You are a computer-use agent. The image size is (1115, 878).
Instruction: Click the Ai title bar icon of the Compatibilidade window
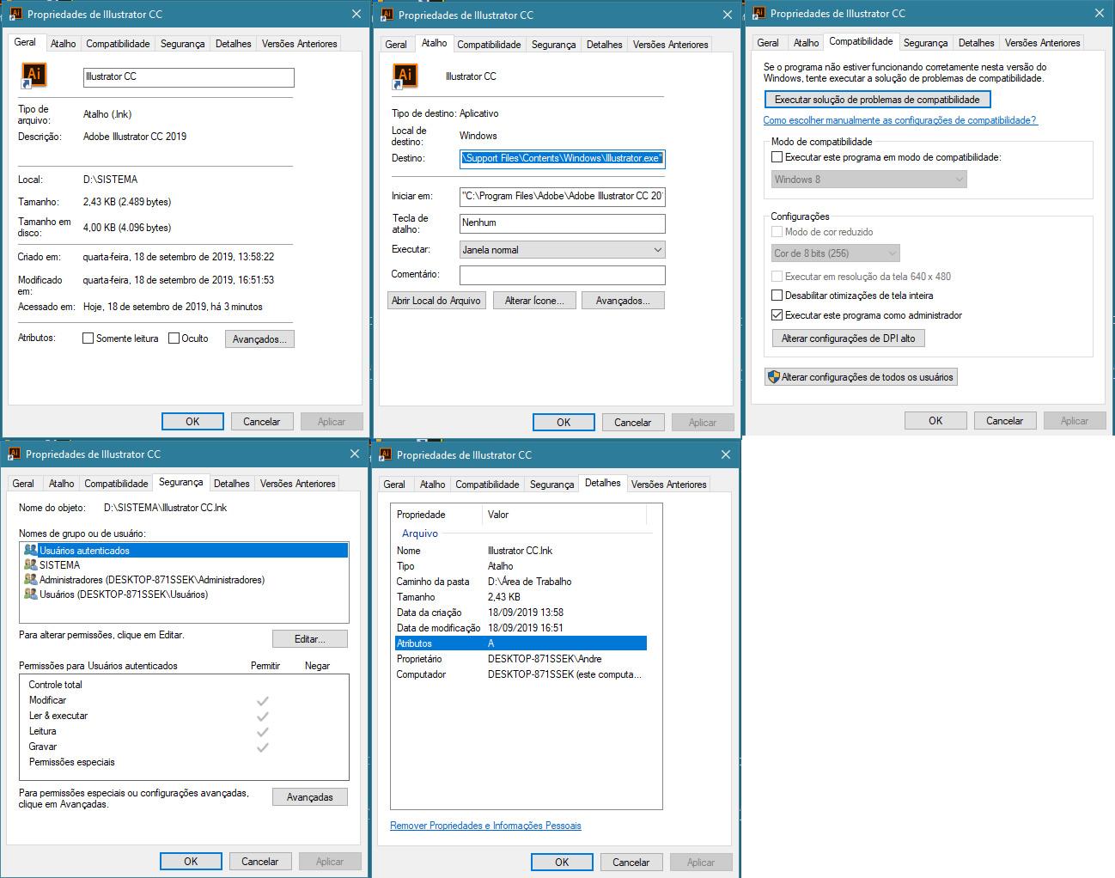[x=759, y=13]
